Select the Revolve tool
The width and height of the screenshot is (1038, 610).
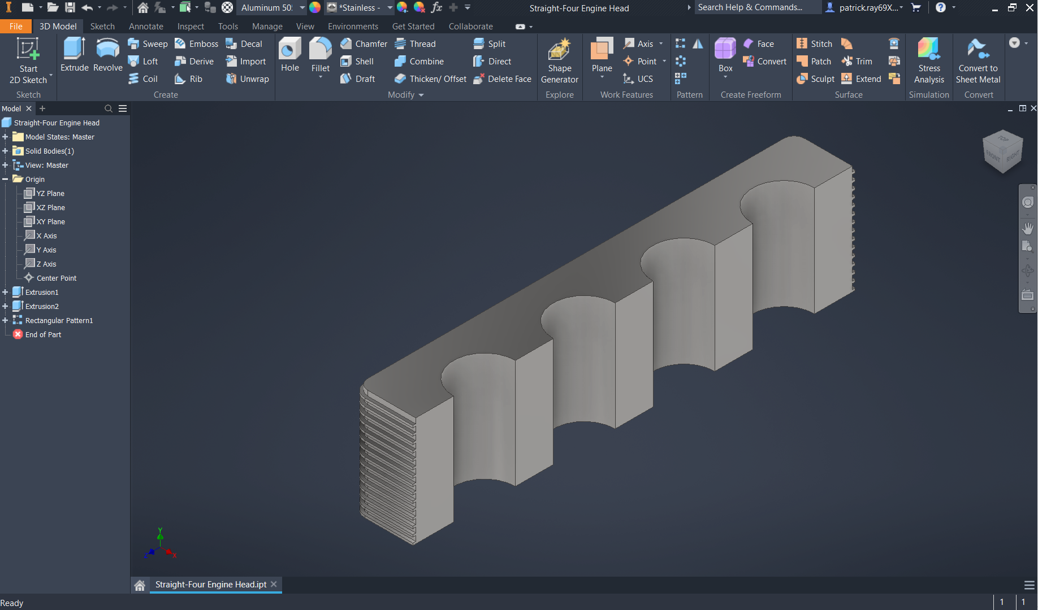[107, 55]
